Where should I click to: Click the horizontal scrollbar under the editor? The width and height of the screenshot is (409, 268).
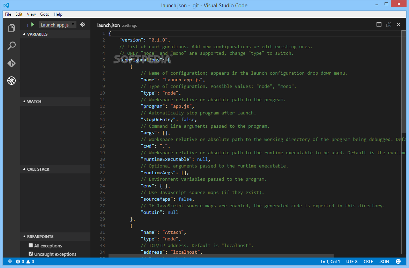[221, 256]
